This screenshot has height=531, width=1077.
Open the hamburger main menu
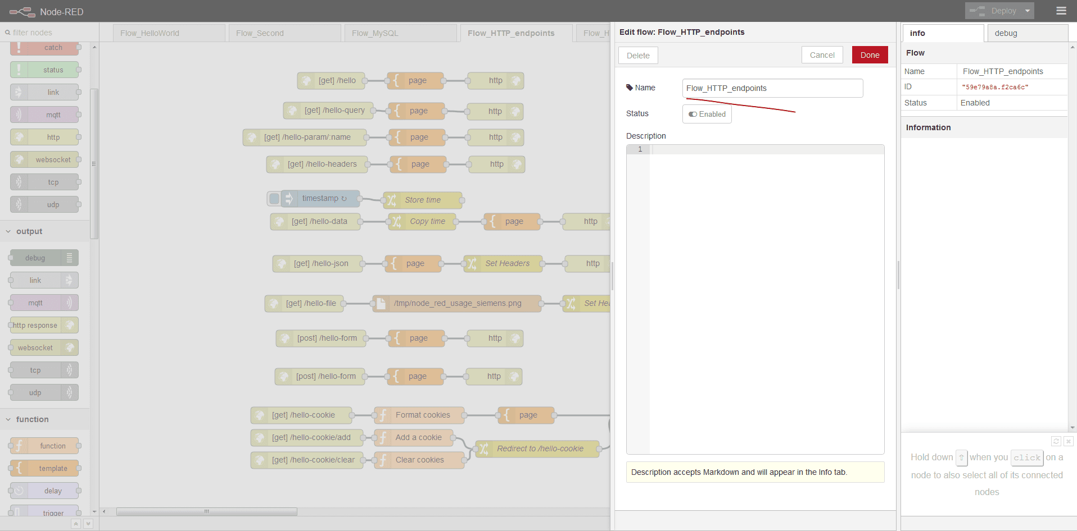click(x=1061, y=11)
